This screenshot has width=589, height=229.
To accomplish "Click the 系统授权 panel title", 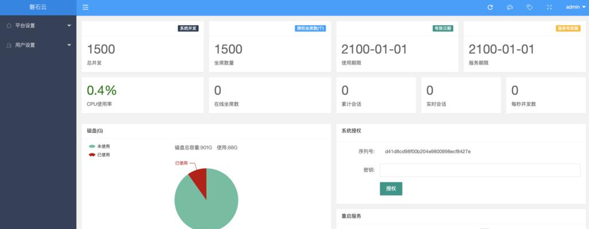I will point(351,131).
